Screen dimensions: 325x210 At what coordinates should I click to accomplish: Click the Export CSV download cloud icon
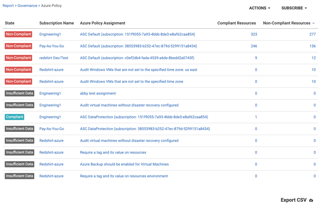pyautogui.click(x=310, y=200)
